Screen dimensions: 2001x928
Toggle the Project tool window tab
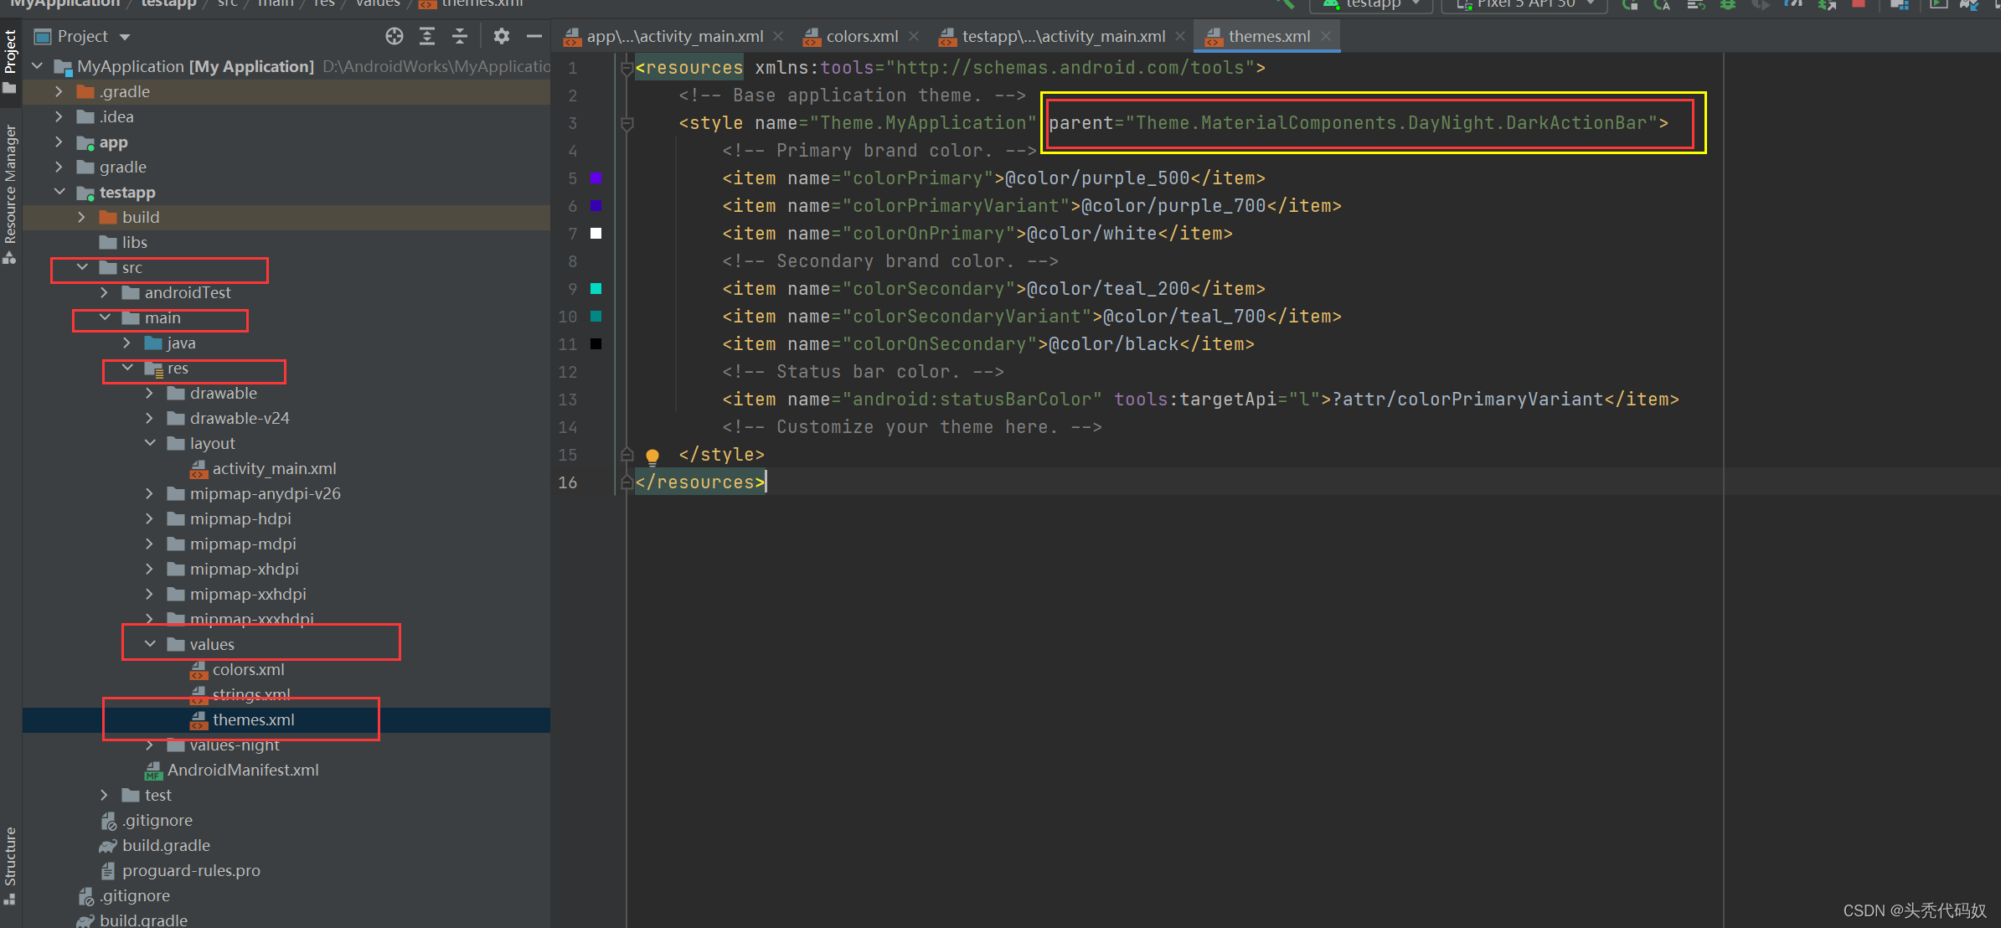(10, 52)
